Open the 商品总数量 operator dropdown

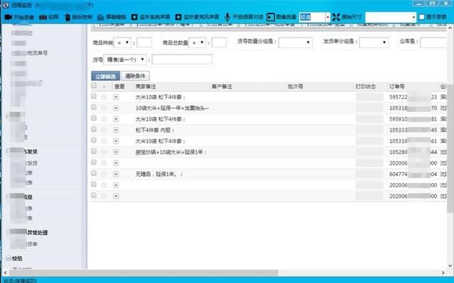click(x=197, y=43)
